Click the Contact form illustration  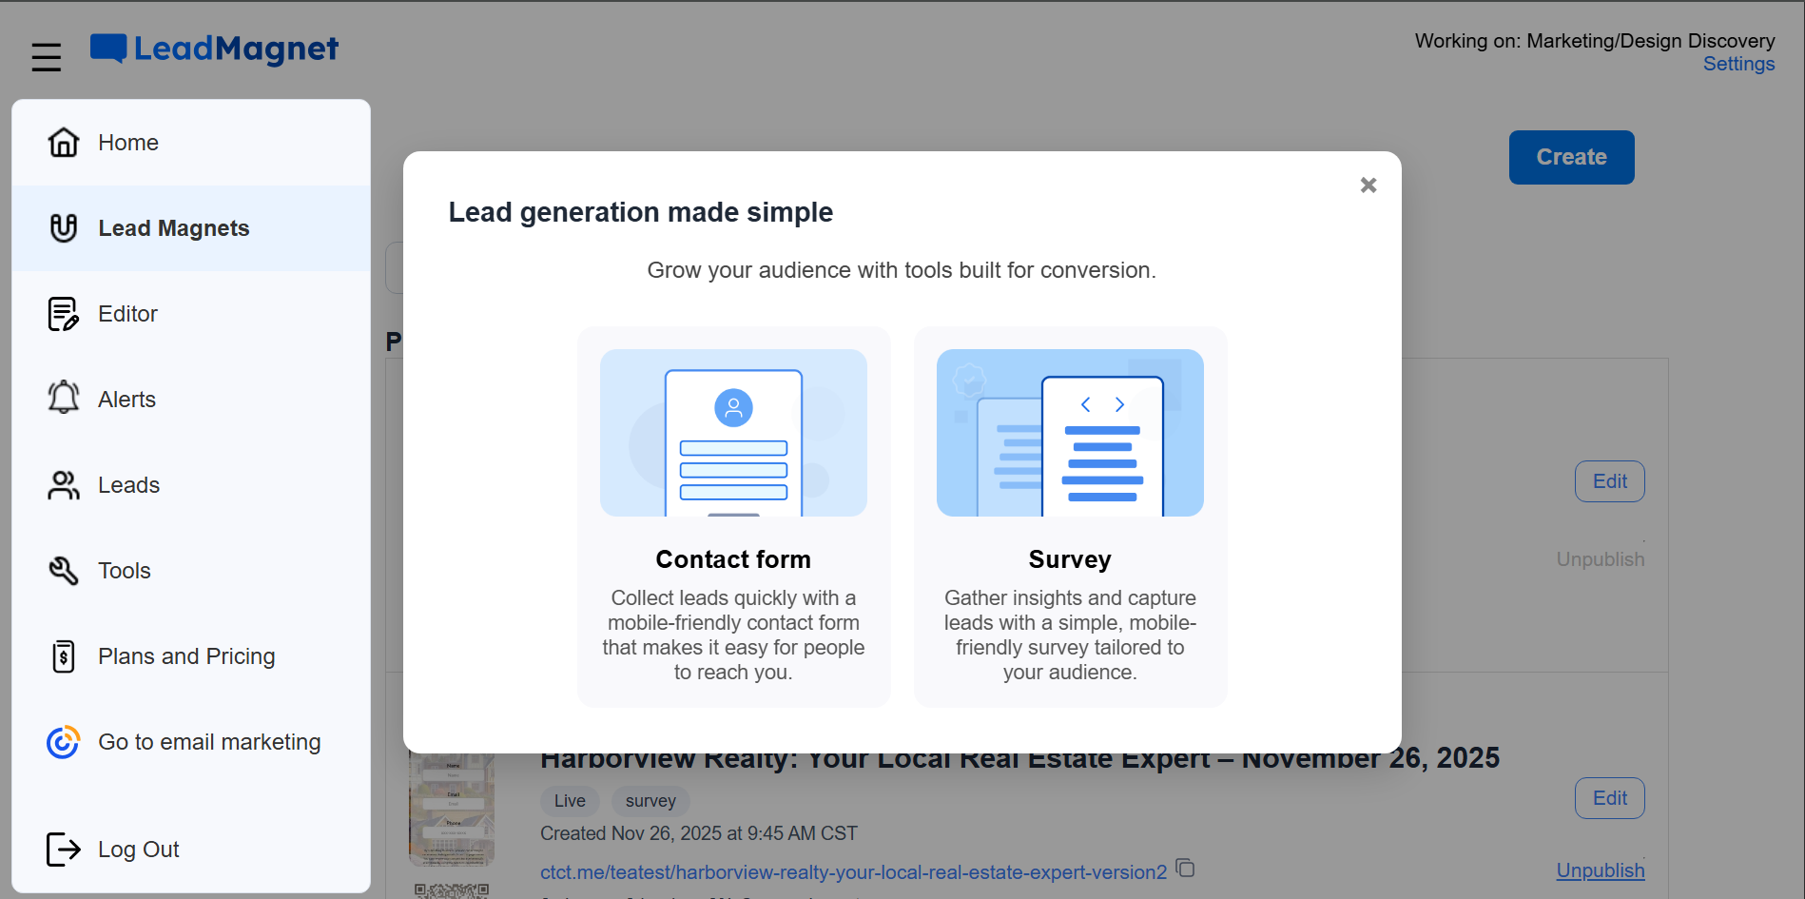tap(733, 433)
